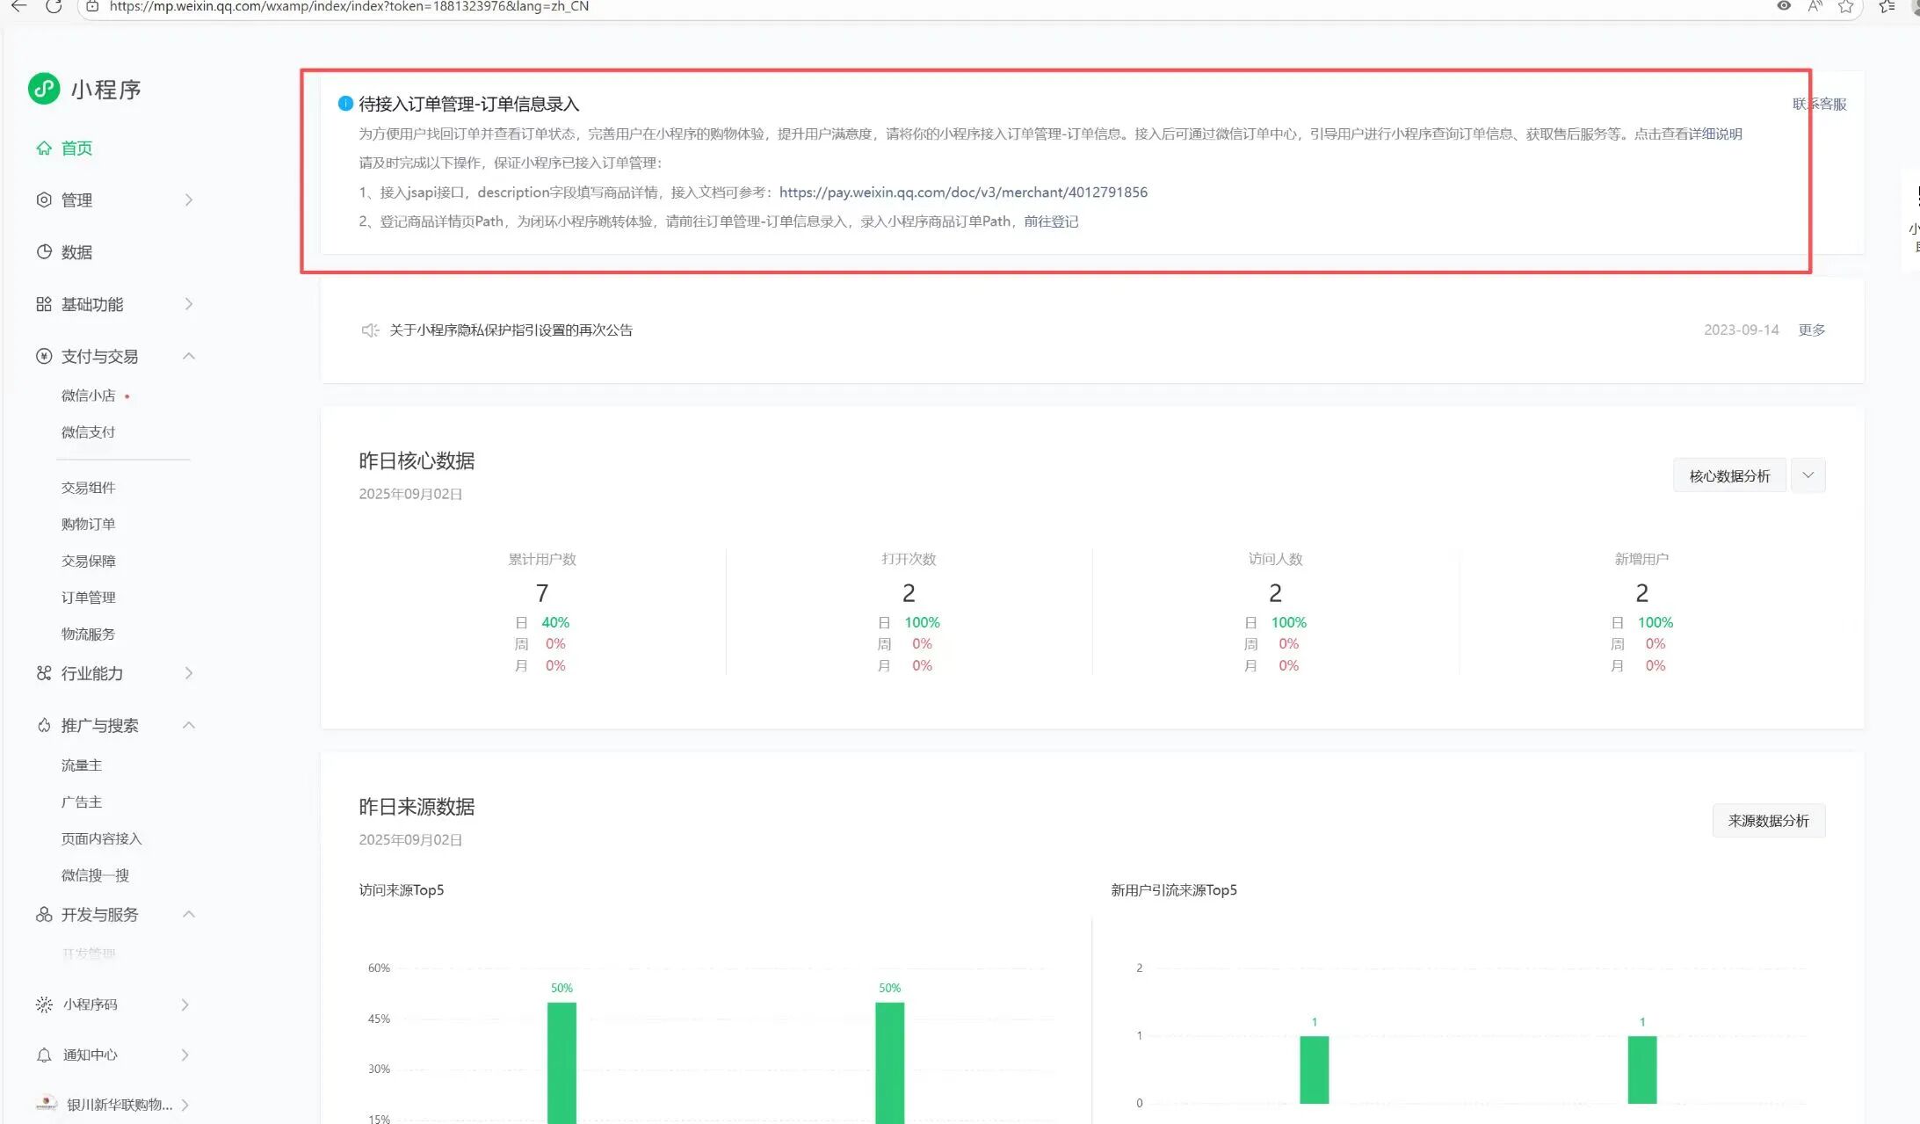
Task: Click the blue info icon by 待接入订单管理
Action: click(x=345, y=104)
